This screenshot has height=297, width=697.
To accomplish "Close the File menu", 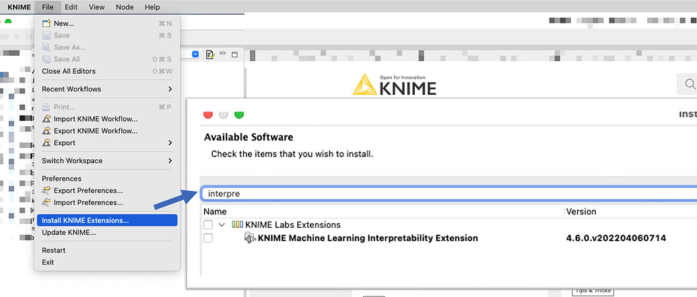I will coord(48,7).
